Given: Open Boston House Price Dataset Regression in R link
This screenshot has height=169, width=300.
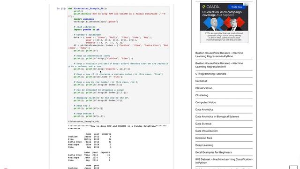Looking at the screenshot, I should point(219,65).
